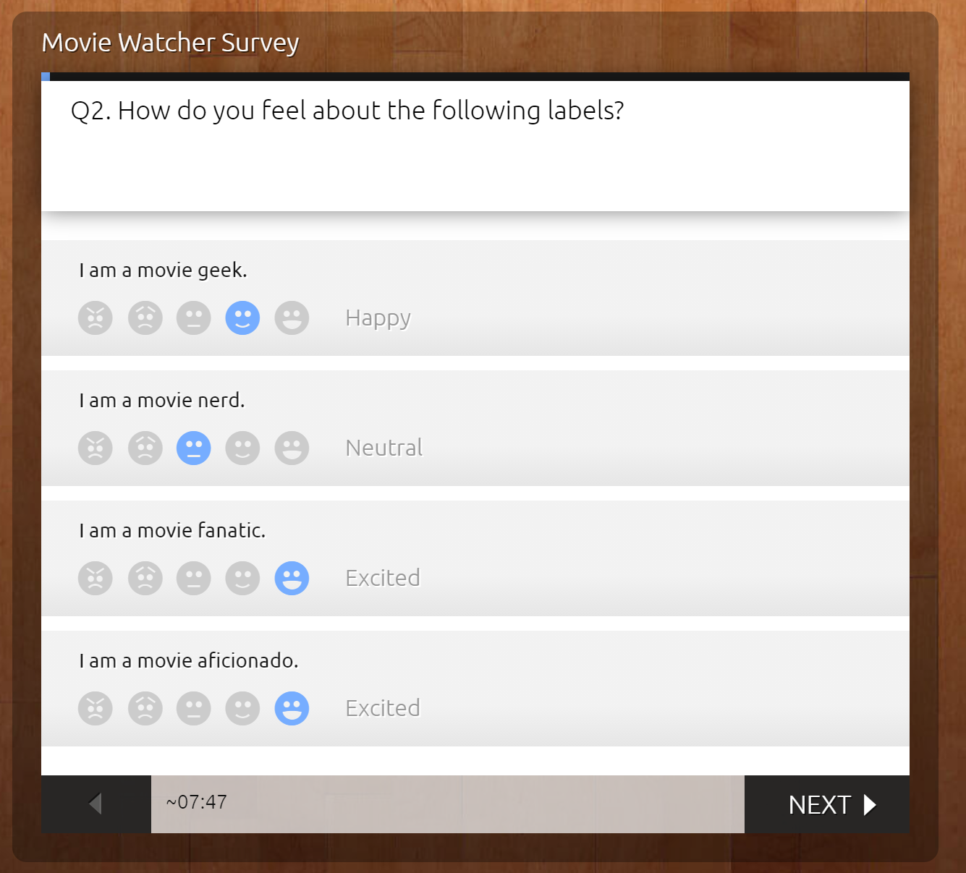Select angry face for movie geek
Image resolution: width=966 pixels, height=873 pixels.
[x=96, y=318]
